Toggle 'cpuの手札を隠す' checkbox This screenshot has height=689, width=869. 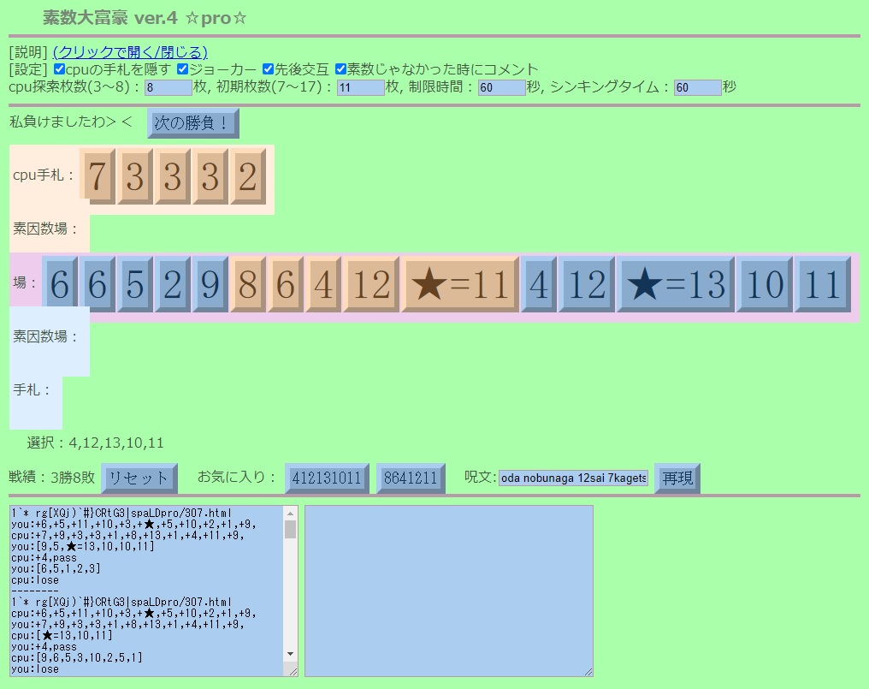(x=59, y=69)
